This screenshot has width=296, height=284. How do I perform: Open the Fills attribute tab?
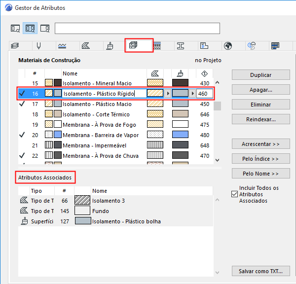(x=86, y=46)
